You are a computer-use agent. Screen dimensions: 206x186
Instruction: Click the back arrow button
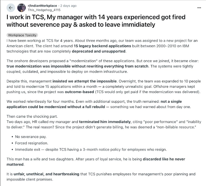click(x=11, y=8)
